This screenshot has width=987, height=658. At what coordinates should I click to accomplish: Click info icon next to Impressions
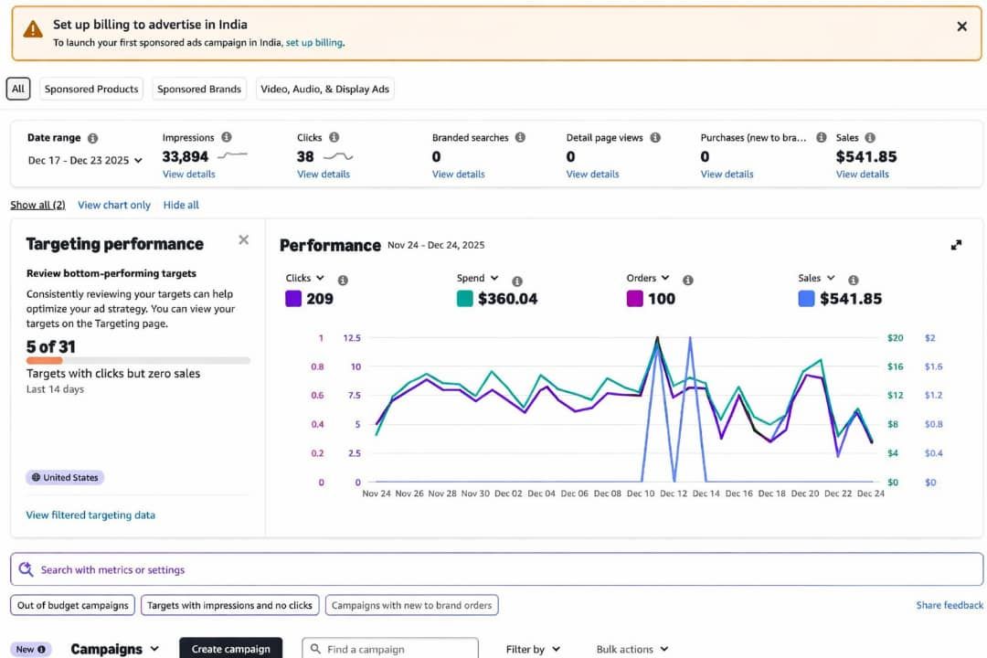(227, 137)
